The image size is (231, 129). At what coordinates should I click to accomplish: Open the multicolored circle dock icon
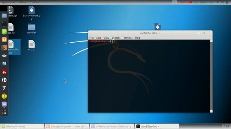click(x=4, y=80)
